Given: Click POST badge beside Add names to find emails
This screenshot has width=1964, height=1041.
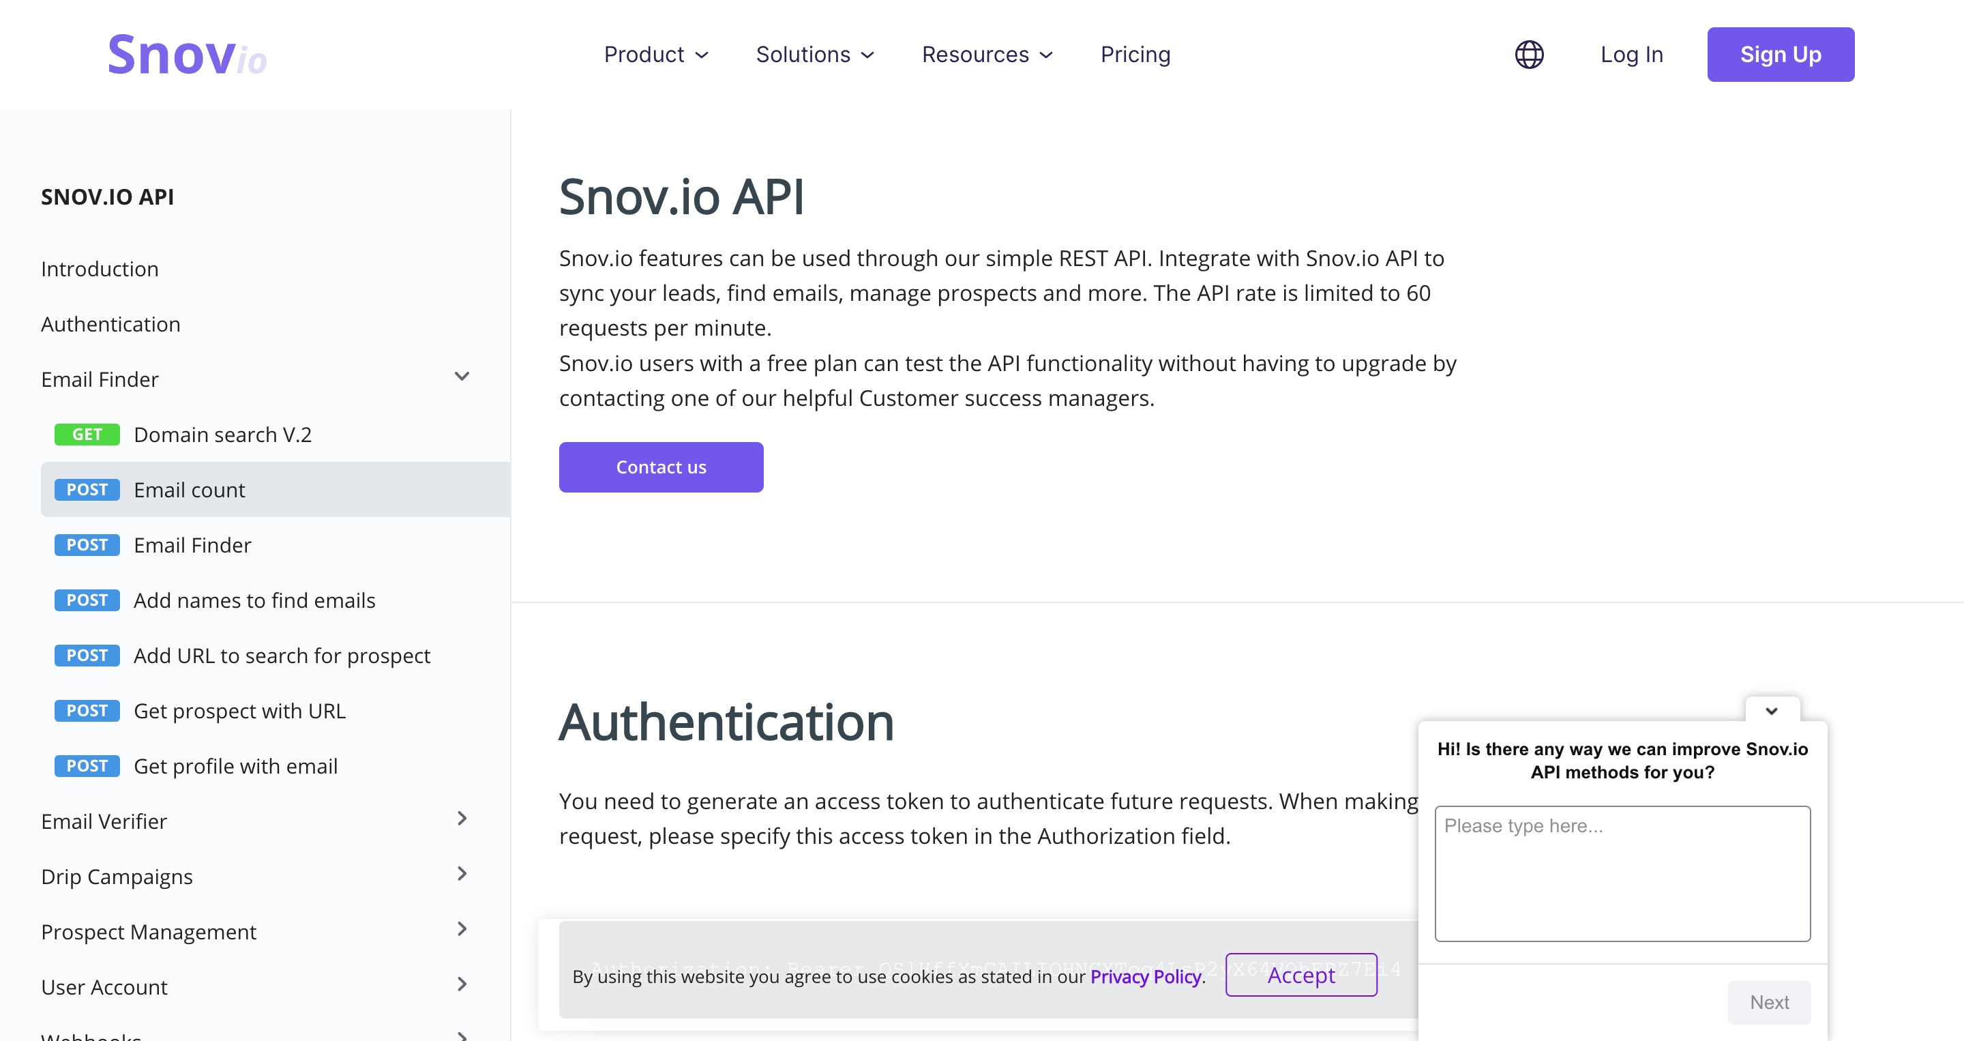Looking at the screenshot, I should tap(87, 600).
